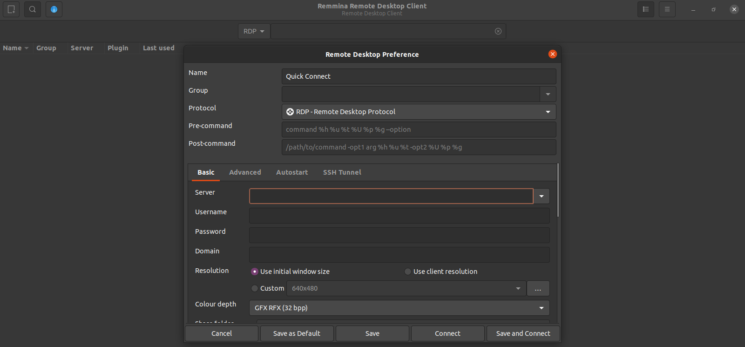This screenshot has height=347, width=745.
Task: Sort by the Name column header
Action: [16, 48]
